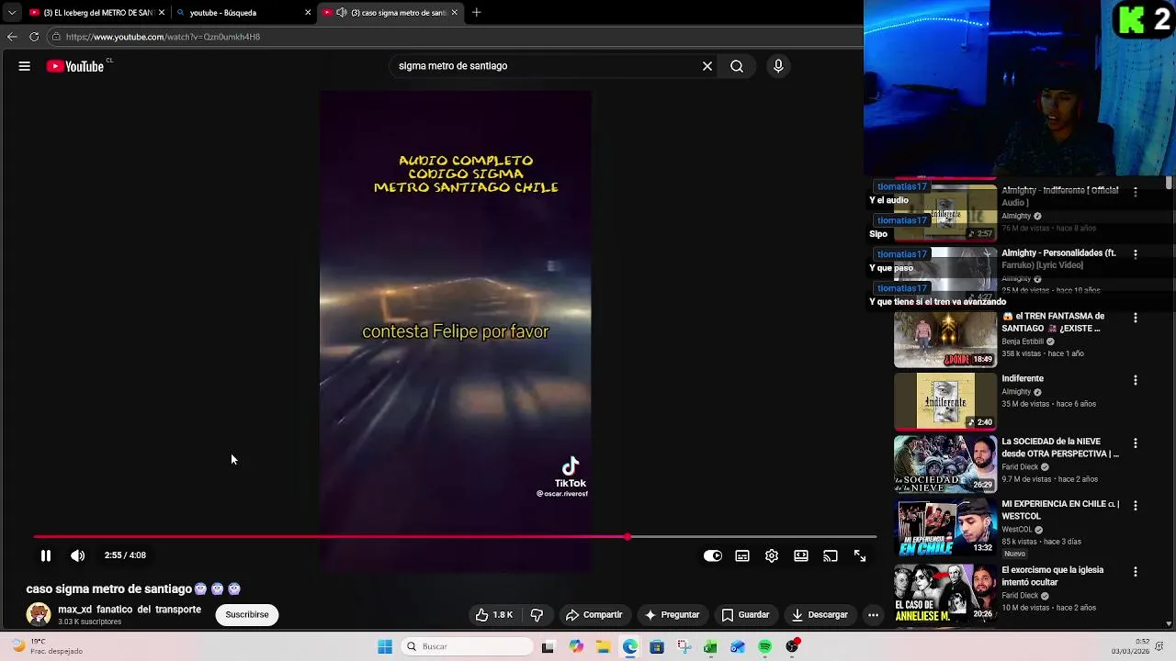Image resolution: width=1176 pixels, height=661 pixels.
Task: Start voice search with the microphone
Action: 778,66
